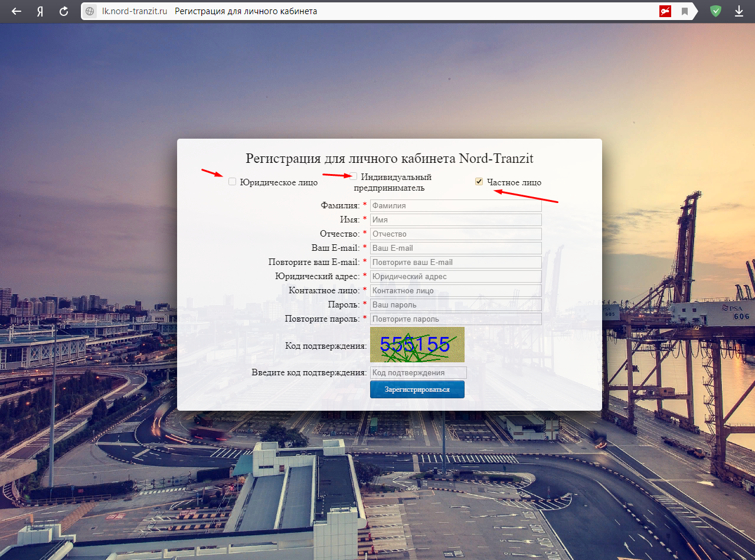Click the Фамилия input field
This screenshot has width=755, height=560.
pyautogui.click(x=455, y=206)
